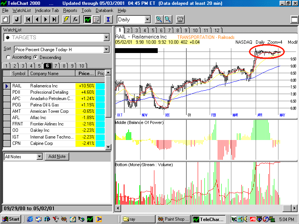Select the APC Anadarko Petroleum row
Image resolution: width=299 pixels, height=224 pixels.
tap(54, 99)
